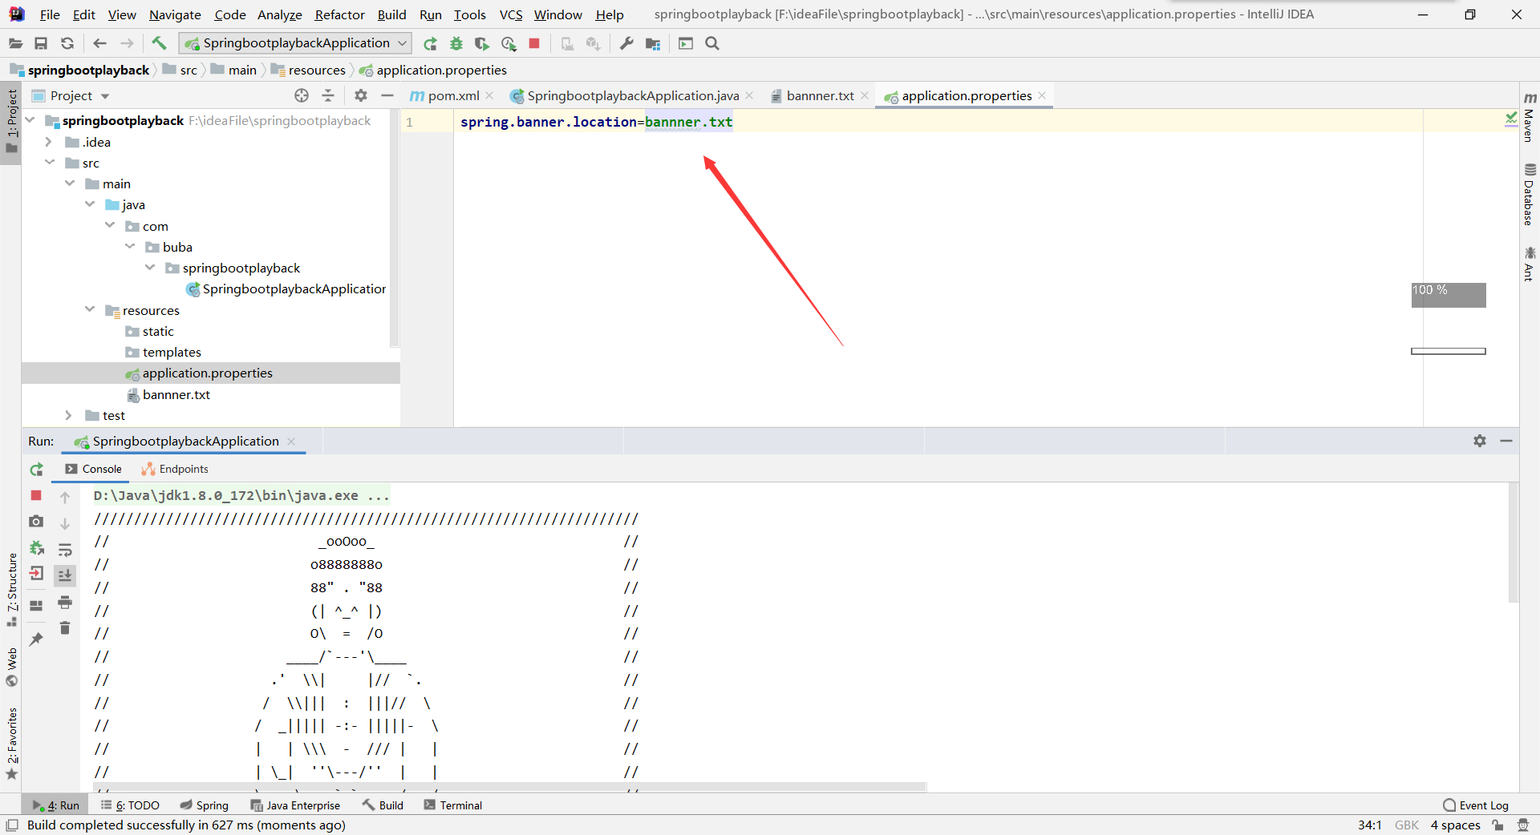This screenshot has height=835, width=1540.
Task: Open the VCS menu
Action: (510, 14)
